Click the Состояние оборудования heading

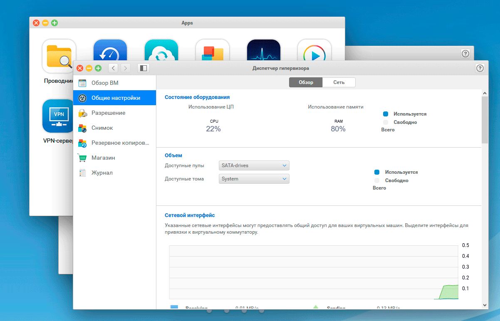pos(197,97)
